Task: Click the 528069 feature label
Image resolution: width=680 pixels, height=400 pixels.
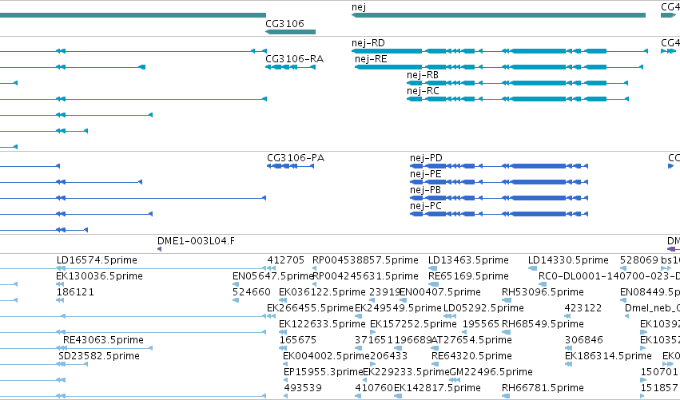Action: coord(639,260)
